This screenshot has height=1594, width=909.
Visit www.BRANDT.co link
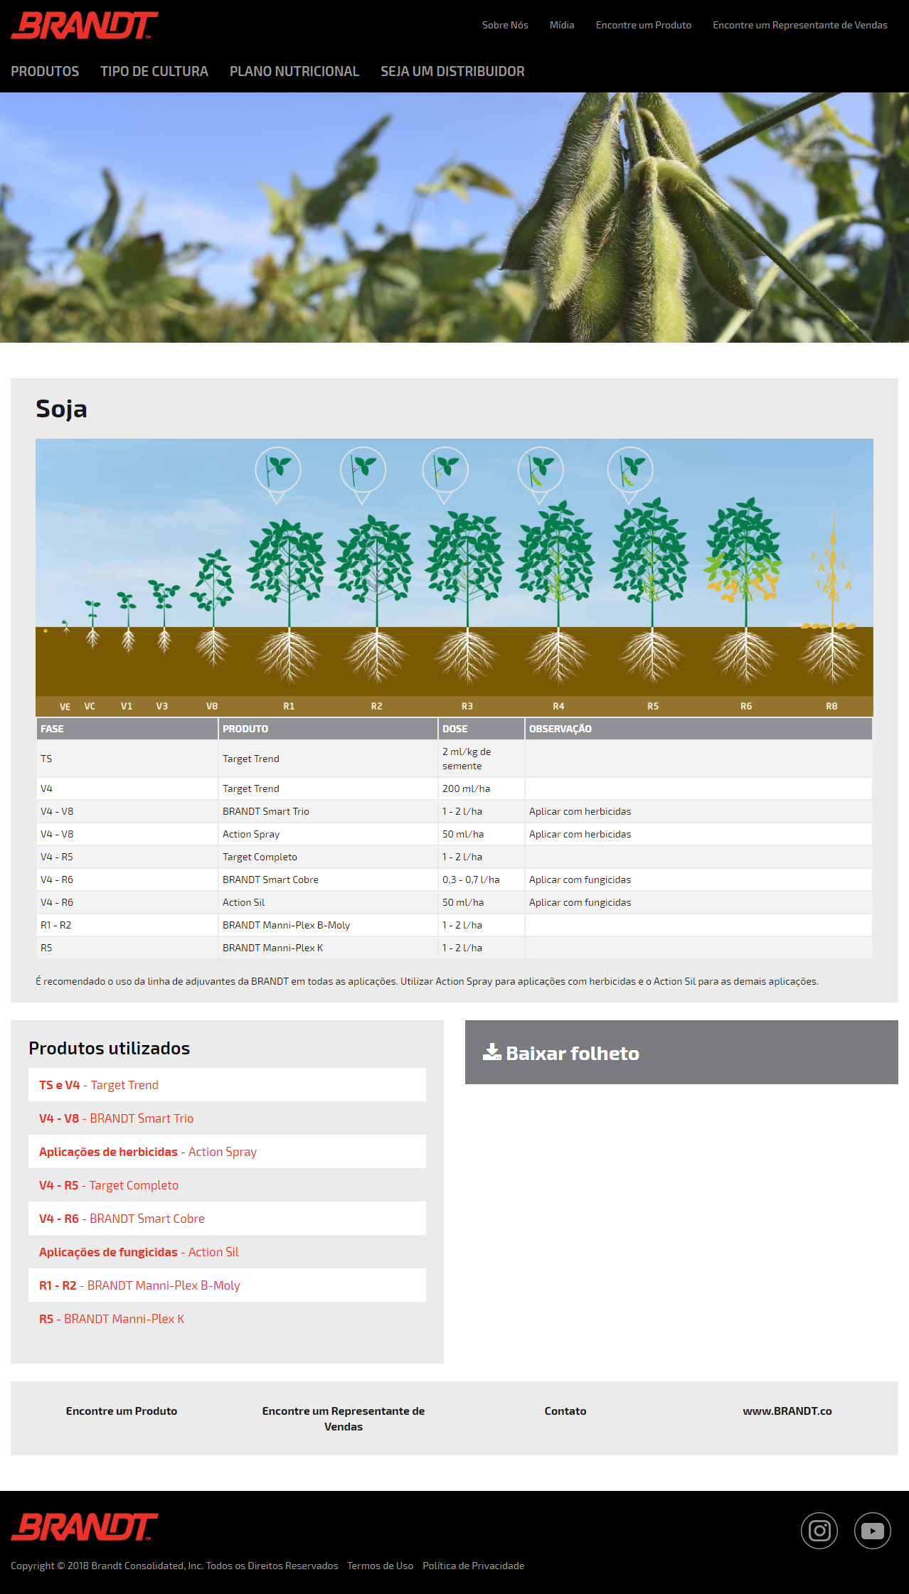pyautogui.click(x=787, y=1411)
